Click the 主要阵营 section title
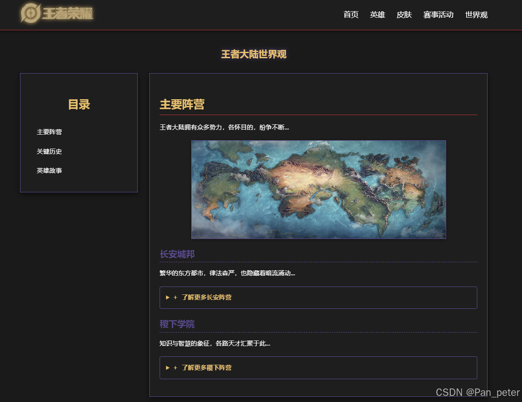This screenshot has width=522, height=402. (x=182, y=104)
